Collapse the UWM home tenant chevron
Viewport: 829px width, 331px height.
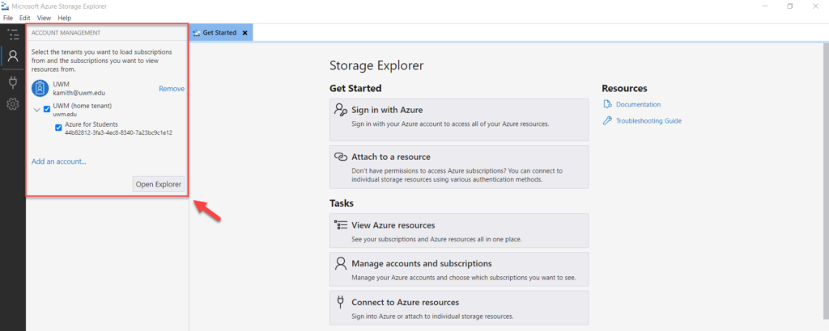36,110
